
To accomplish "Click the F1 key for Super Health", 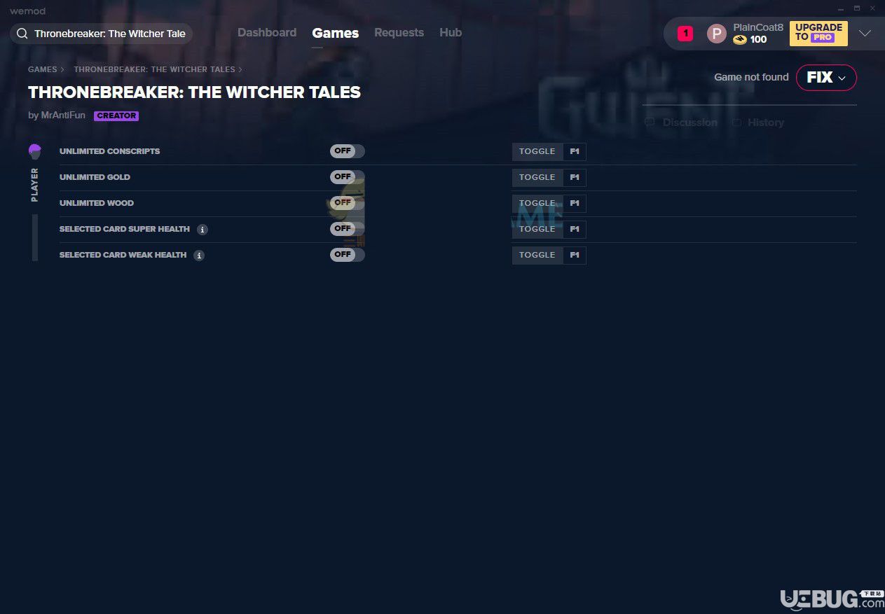I will click(x=575, y=229).
